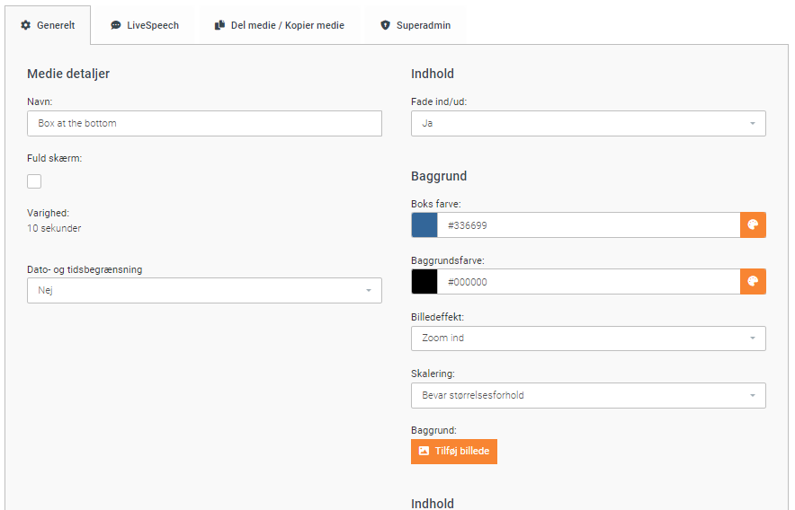Image resolution: width=795 pixels, height=510 pixels.
Task: Expand the Skalering dropdown
Action: [x=588, y=395]
